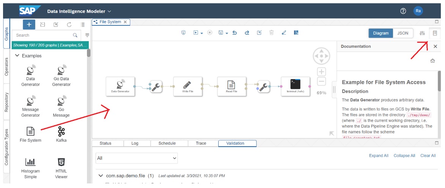The height and width of the screenshot is (188, 445).
Task: Open the All filter dropdown
Action: pos(137,158)
